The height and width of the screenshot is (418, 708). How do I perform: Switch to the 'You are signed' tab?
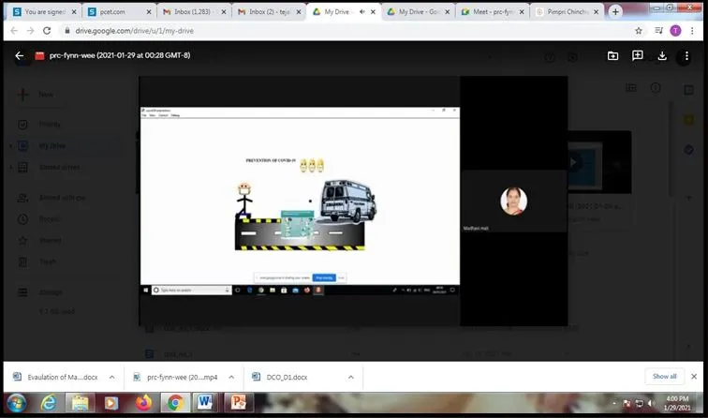[44, 12]
